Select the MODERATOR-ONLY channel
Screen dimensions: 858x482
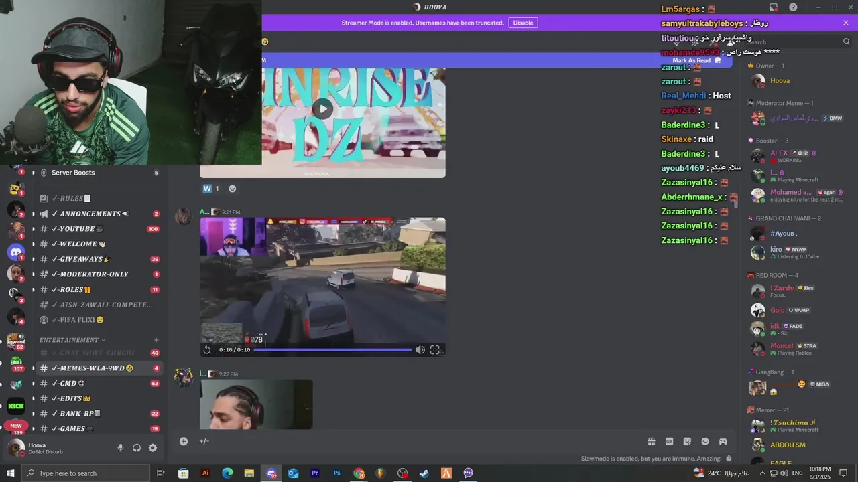[99, 274]
